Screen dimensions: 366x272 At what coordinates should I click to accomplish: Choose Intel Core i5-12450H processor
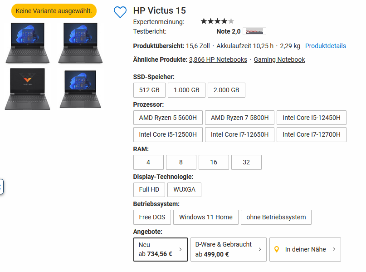pyautogui.click(x=312, y=118)
